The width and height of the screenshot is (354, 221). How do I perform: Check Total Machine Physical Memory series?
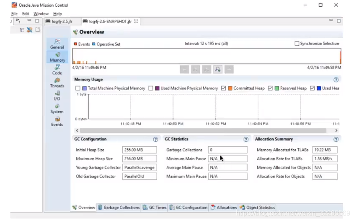[x=78, y=88]
